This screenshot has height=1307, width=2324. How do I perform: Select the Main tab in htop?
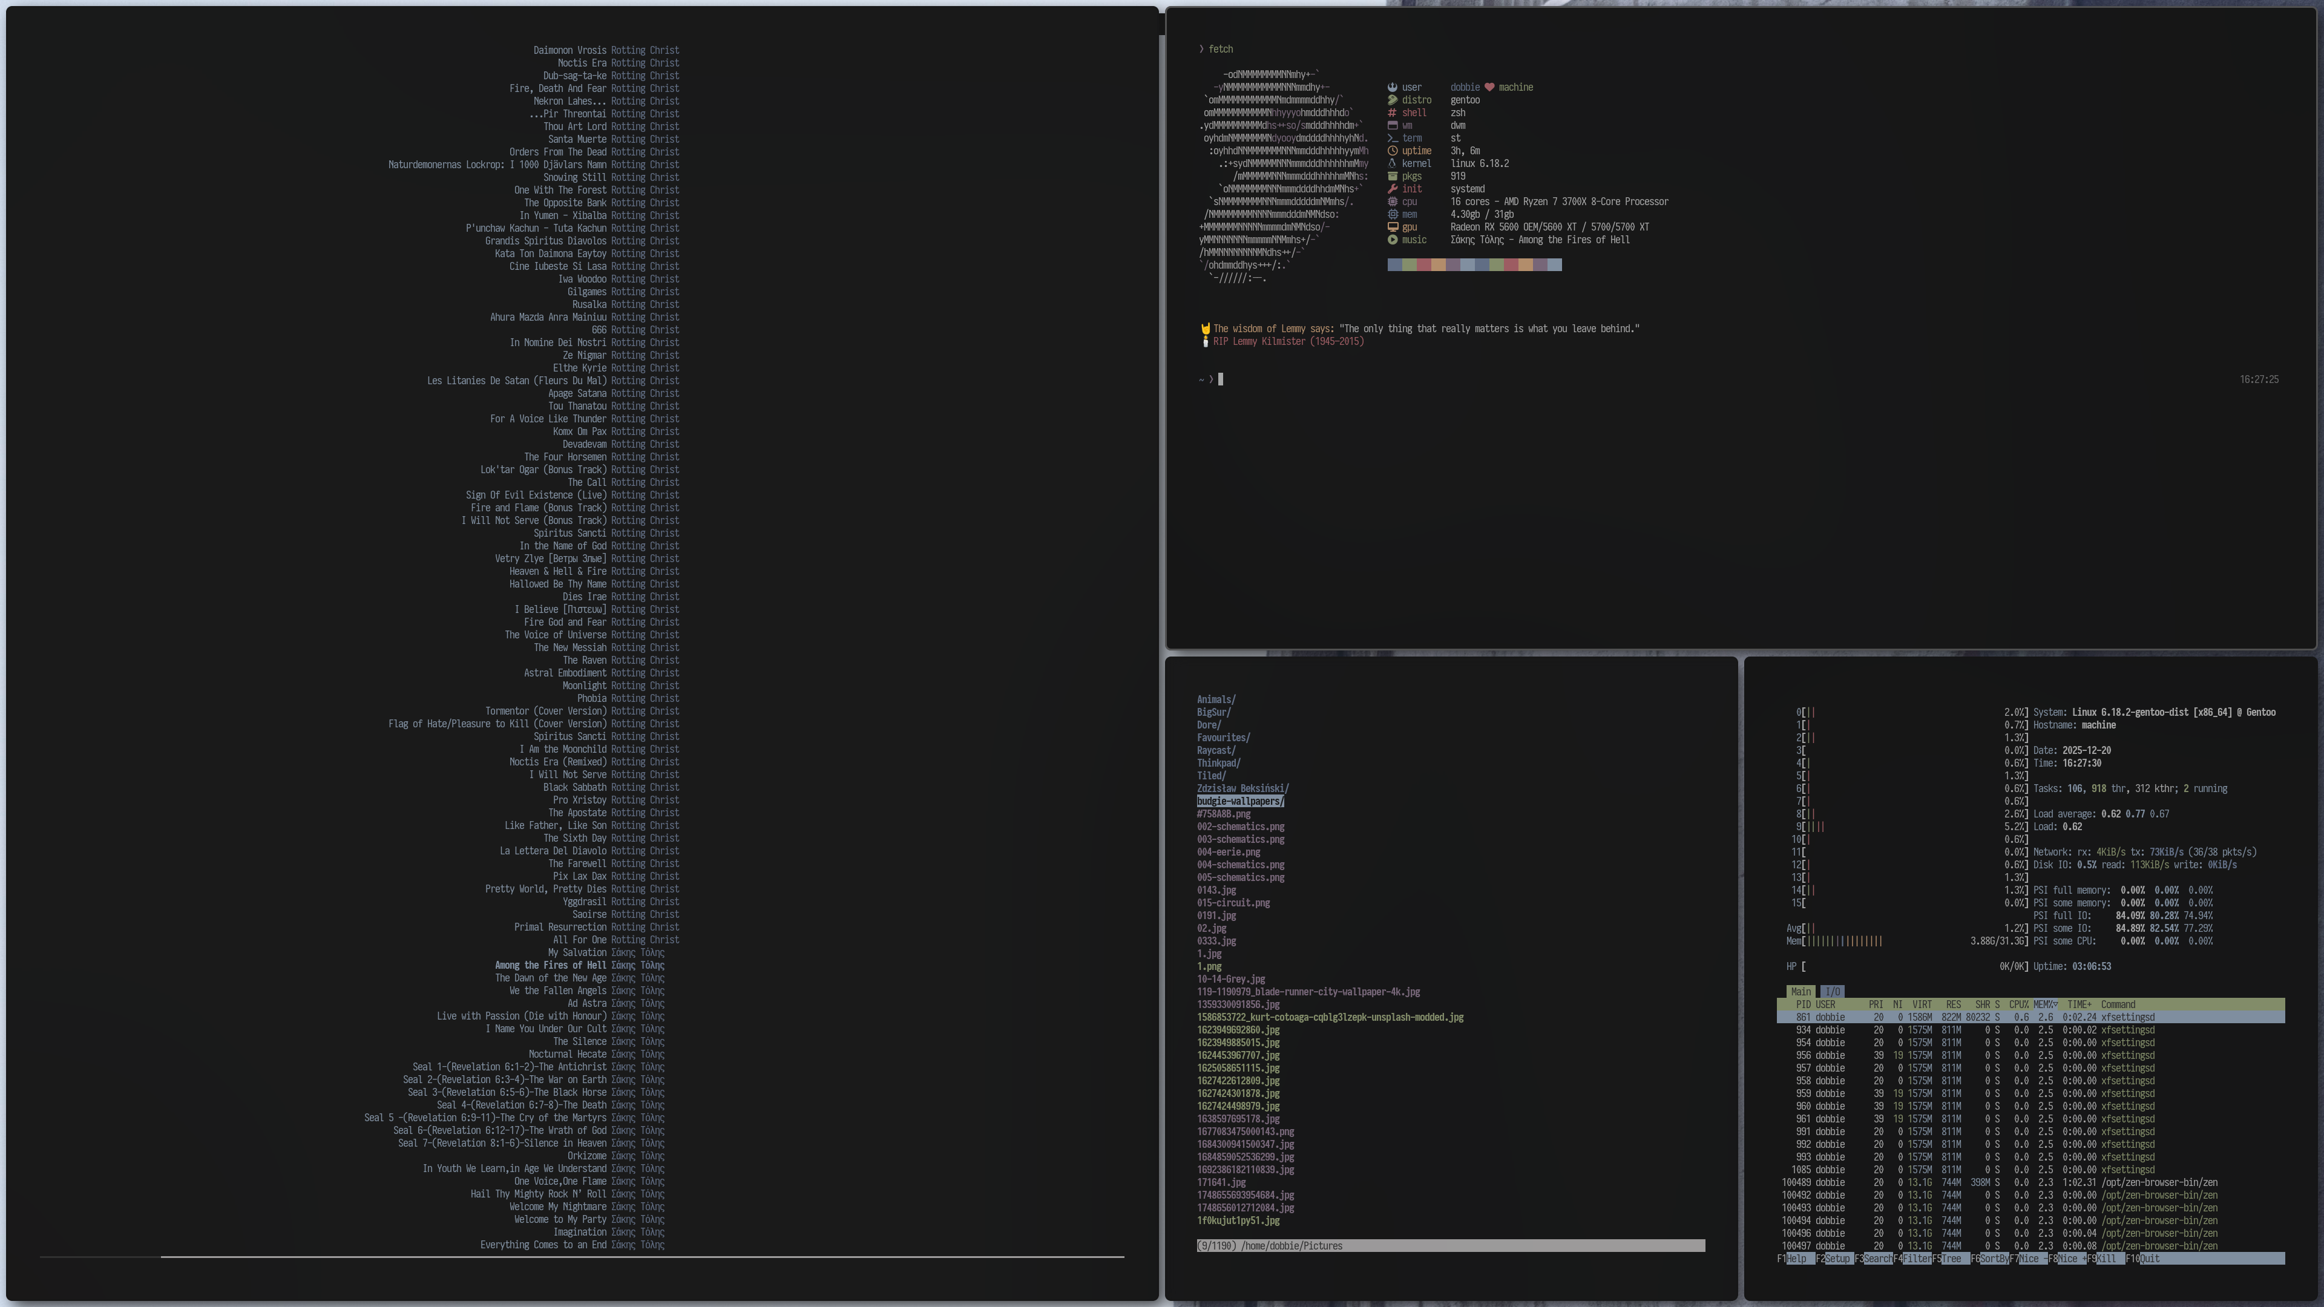point(1800,992)
